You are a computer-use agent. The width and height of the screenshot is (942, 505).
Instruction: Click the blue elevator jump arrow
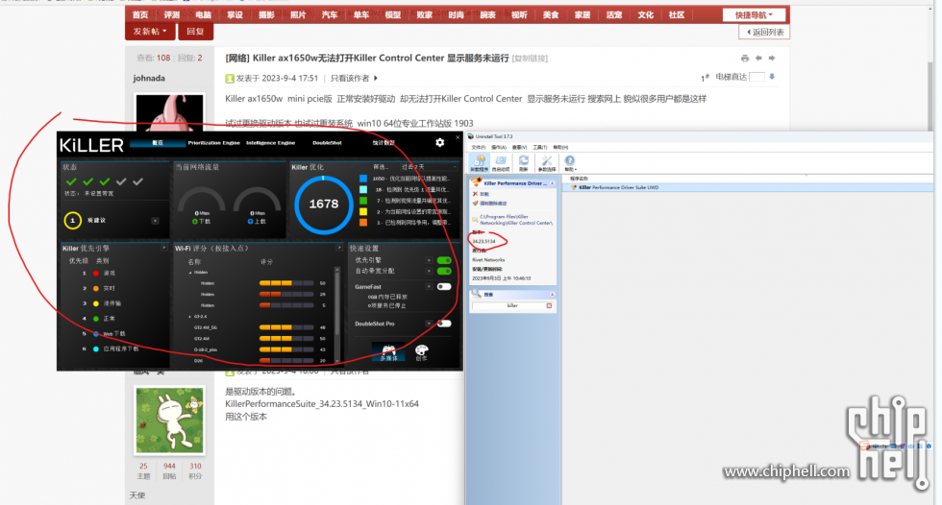click(772, 77)
